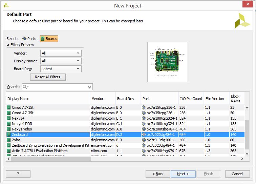
Task: Sort by Vendor column header
Action: 103,99
